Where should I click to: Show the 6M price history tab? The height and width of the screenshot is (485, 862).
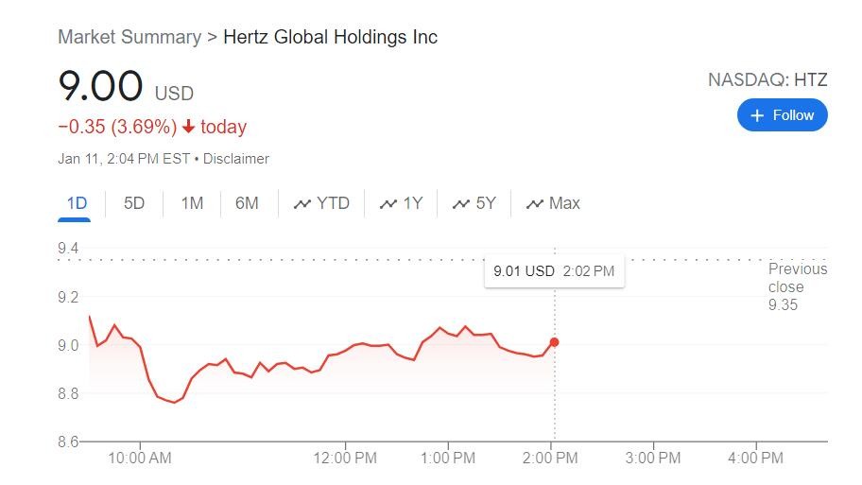tap(247, 203)
